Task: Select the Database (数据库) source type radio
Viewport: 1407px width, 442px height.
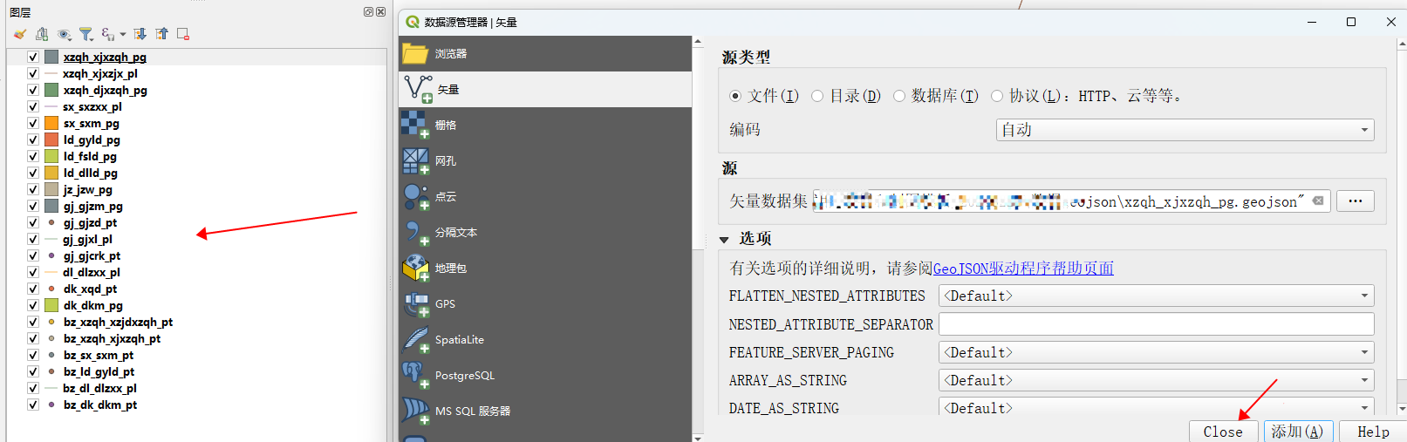Action: click(899, 96)
